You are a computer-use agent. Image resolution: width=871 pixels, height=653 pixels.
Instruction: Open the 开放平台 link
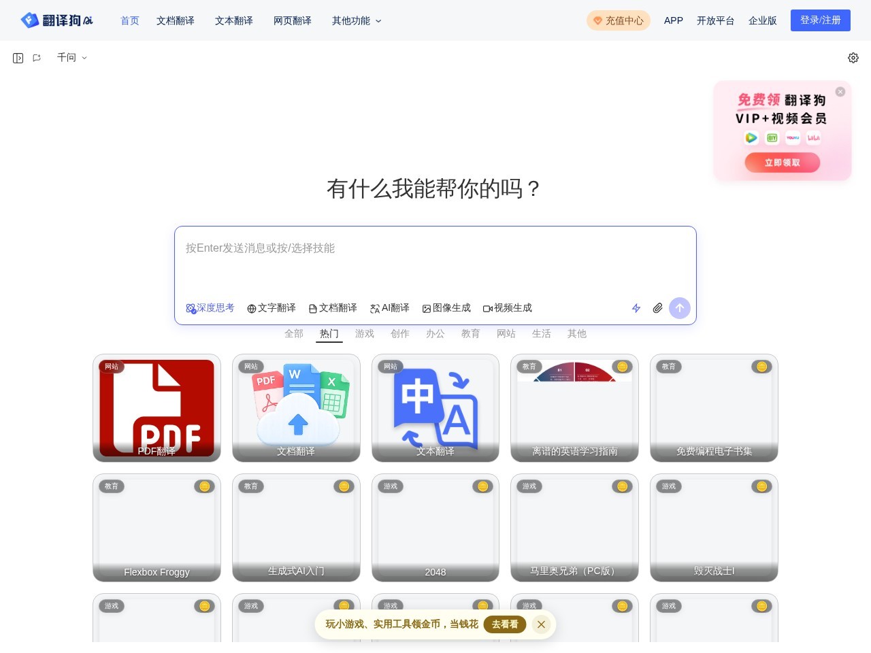716,20
